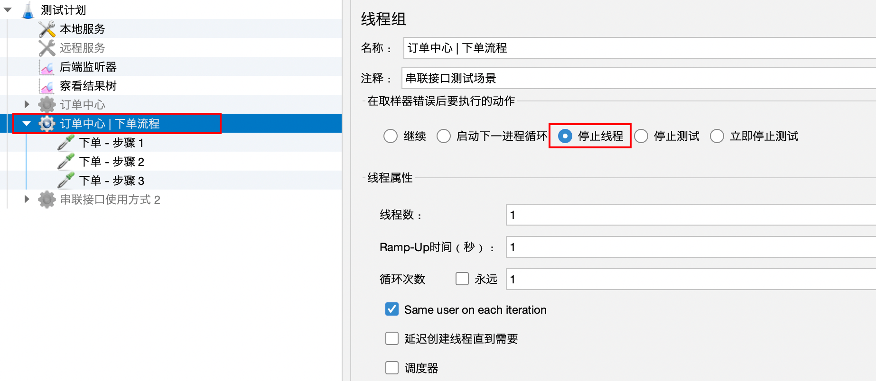Screen dimensions: 876x381
Task: Click the 下单 - 步骤 3 sampler icon
Action: click(66, 181)
